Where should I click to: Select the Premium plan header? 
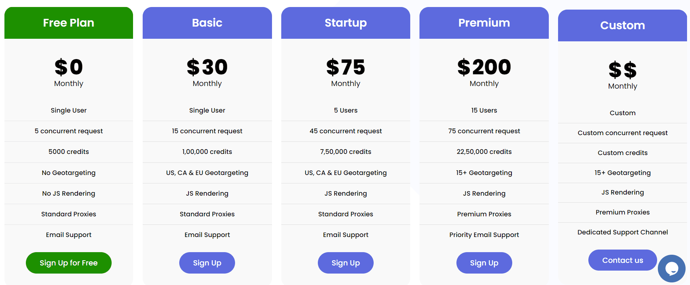pyautogui.click(x=484, y=23)
